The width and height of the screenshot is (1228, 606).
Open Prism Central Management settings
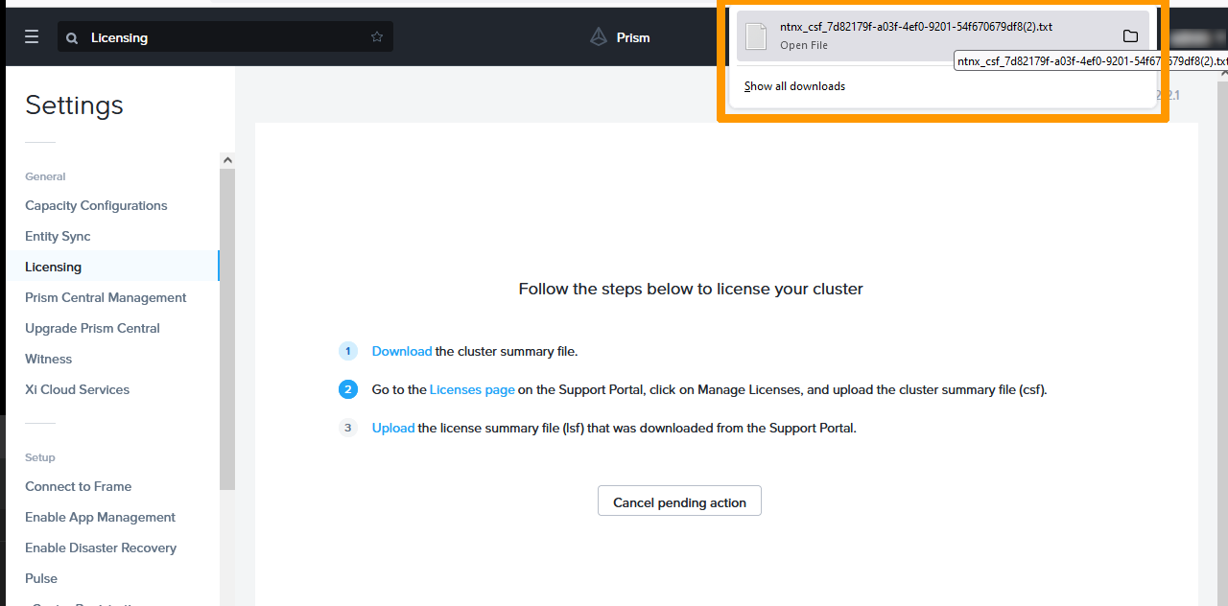coord(106,297)
